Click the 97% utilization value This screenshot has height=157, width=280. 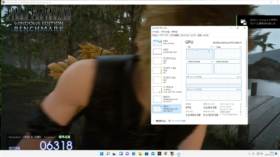(x=188, y=107)
